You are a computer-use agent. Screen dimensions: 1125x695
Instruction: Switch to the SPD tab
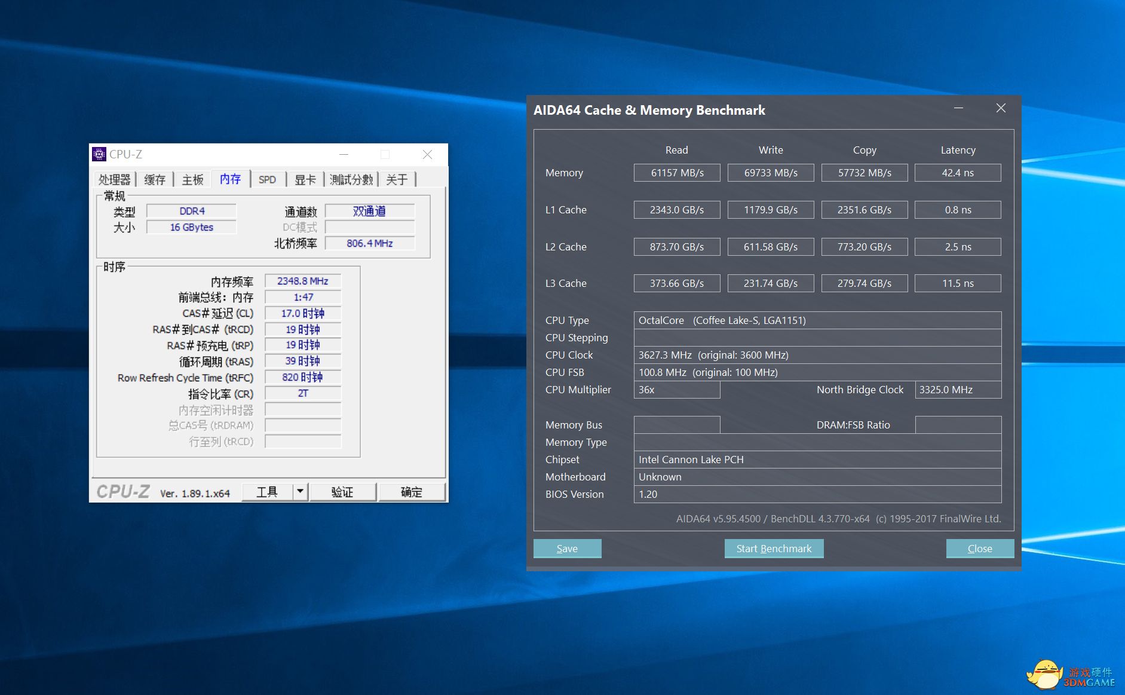267,179
